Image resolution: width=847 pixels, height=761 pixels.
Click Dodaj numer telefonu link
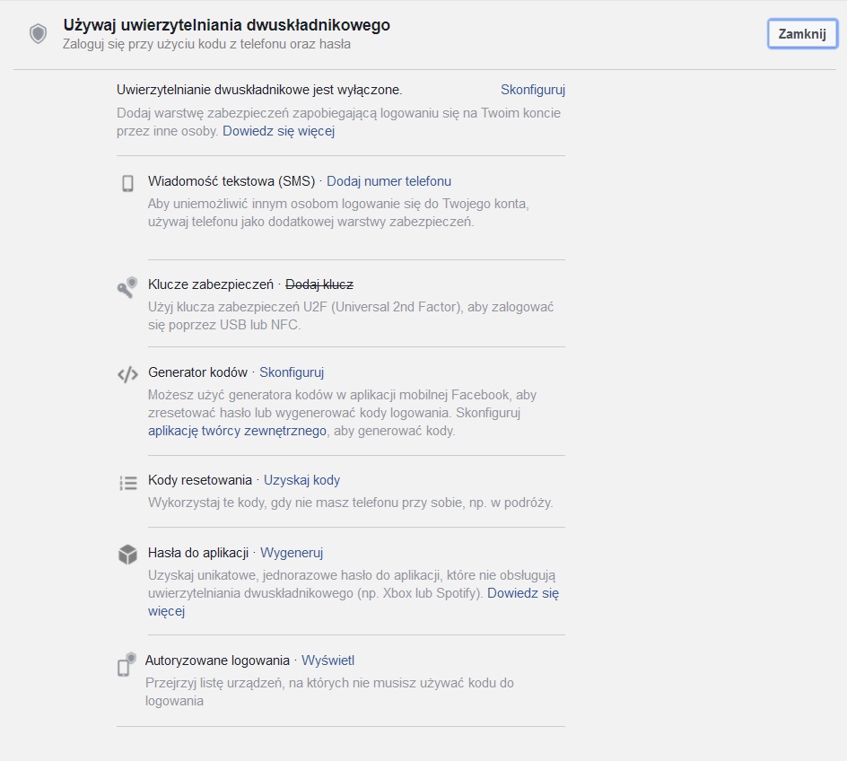click(x=389, y=181)
